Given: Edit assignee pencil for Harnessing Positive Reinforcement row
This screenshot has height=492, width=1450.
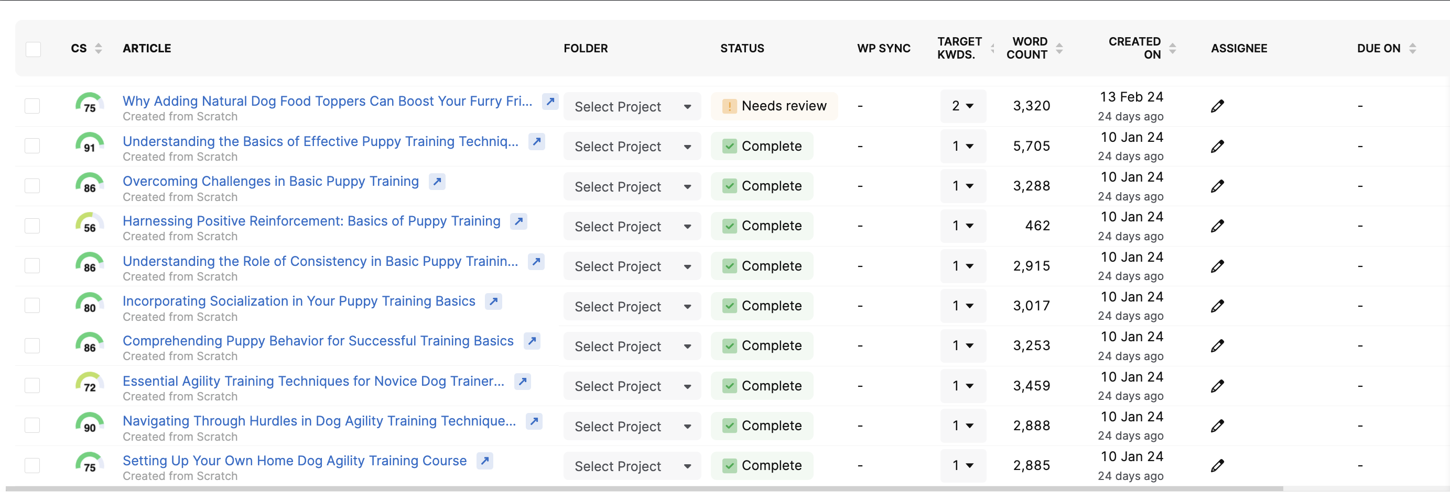Looking at the screenshot, I should [1217, 226].
